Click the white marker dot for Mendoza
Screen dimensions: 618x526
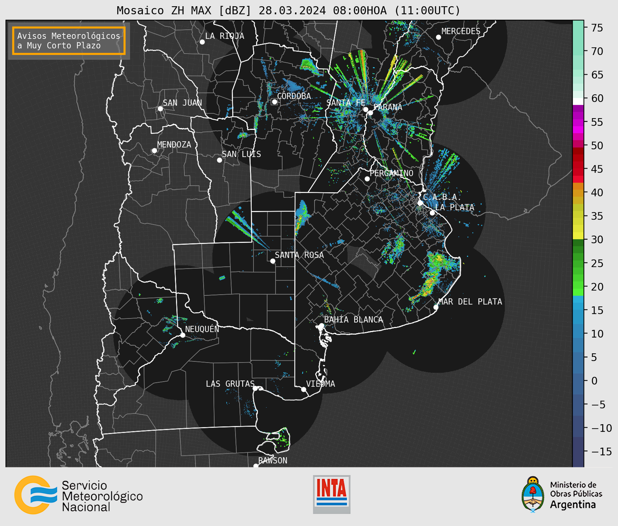(x=155, y=151)
